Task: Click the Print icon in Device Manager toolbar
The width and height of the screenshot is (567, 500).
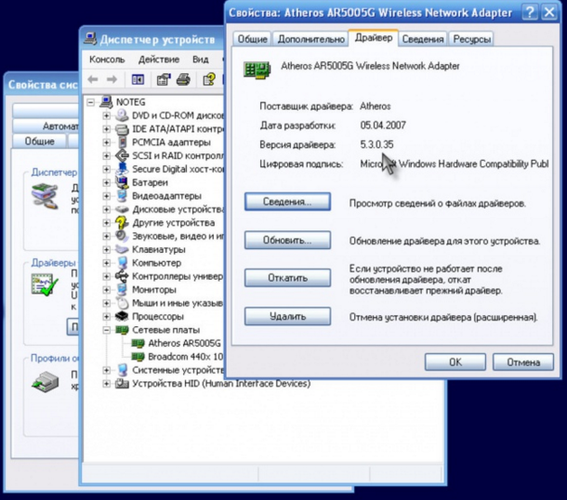Action: [183, 80]
